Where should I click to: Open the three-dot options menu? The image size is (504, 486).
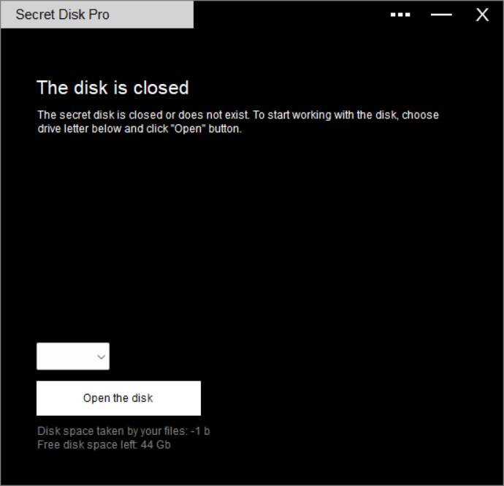(400, 15)
